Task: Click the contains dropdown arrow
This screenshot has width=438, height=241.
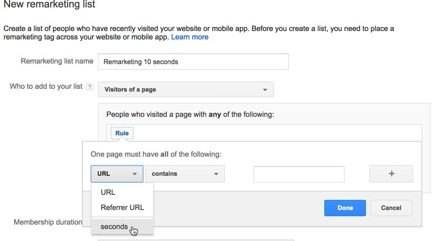Action: point(216,174)
